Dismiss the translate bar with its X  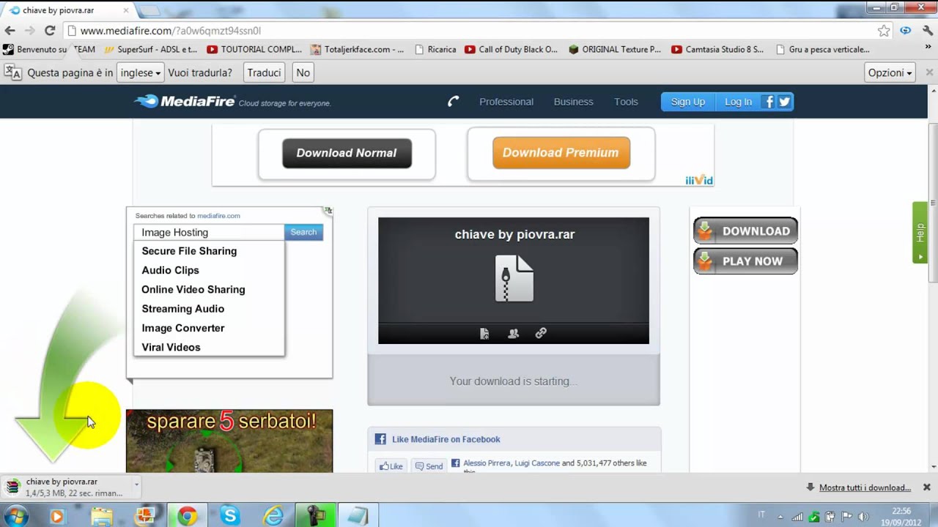929,72
